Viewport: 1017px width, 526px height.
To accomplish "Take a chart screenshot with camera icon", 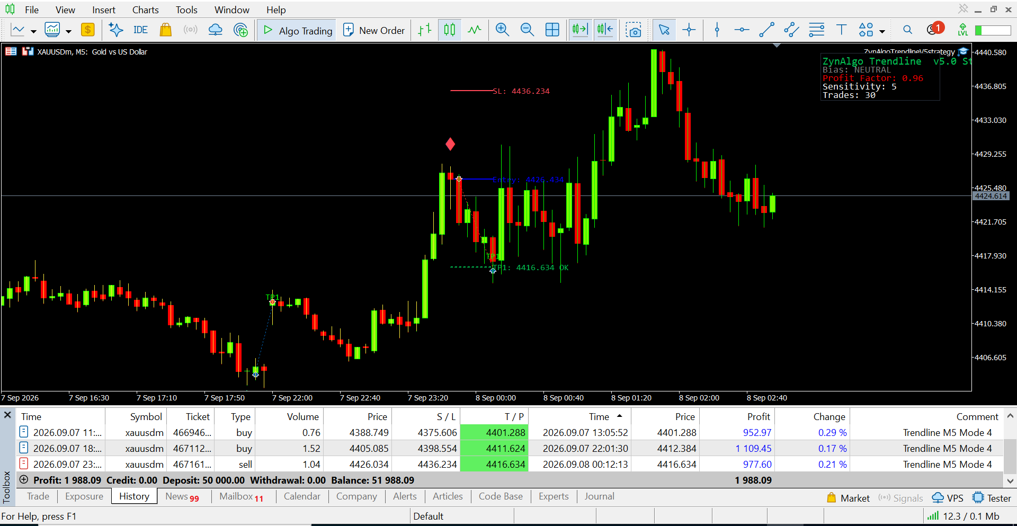I will [x=633, y=30].
